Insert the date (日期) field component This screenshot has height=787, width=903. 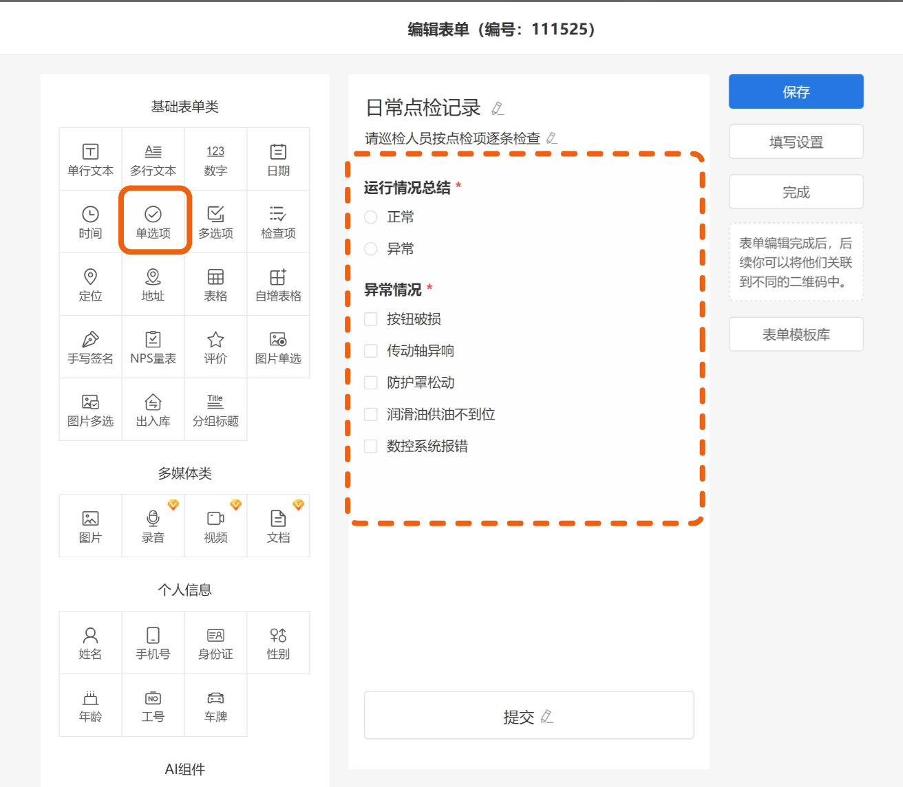(278, 159)
